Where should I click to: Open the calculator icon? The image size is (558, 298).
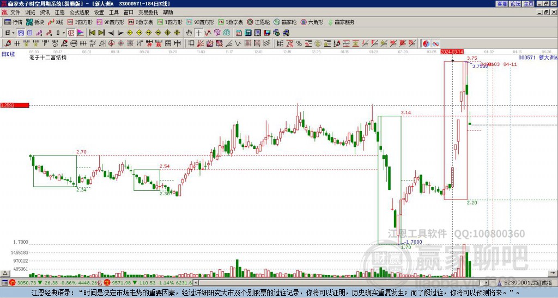(248, 33)
